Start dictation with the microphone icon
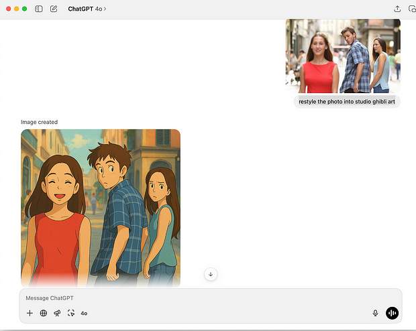The width and height of the screenshot is (416, 331). pos(375,314)
